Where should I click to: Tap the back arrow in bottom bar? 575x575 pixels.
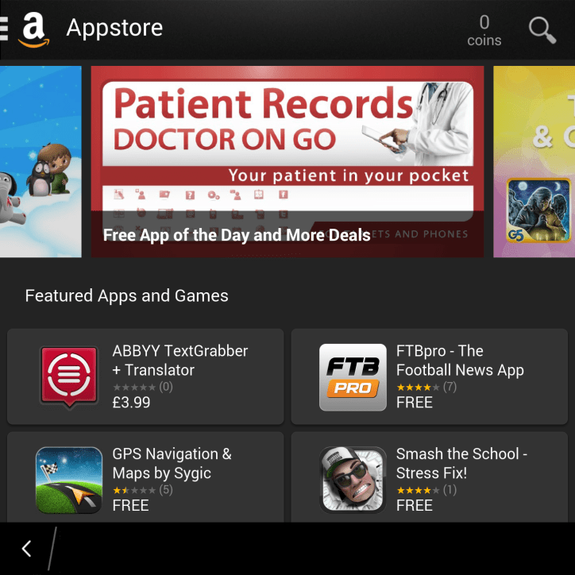pyautogui.click(x=26, y=549)
